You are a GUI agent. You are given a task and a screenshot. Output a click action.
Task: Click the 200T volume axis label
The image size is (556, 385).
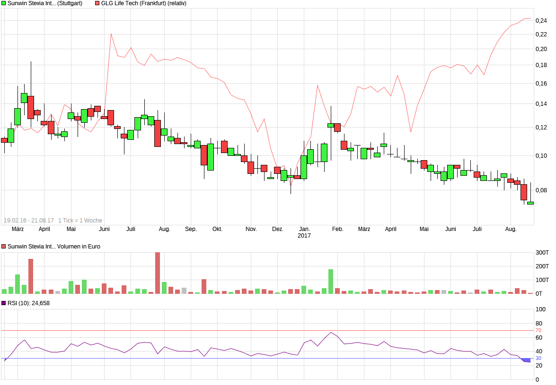tap(542, 266)
